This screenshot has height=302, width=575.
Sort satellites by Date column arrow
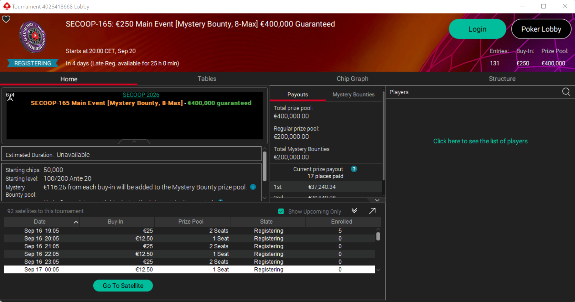coord(76,222)
